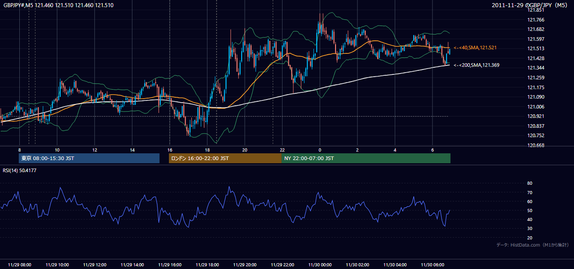Click the bottom time label 11/29 08:00
The height and width of the screenshot is (269, 574).
20,265
